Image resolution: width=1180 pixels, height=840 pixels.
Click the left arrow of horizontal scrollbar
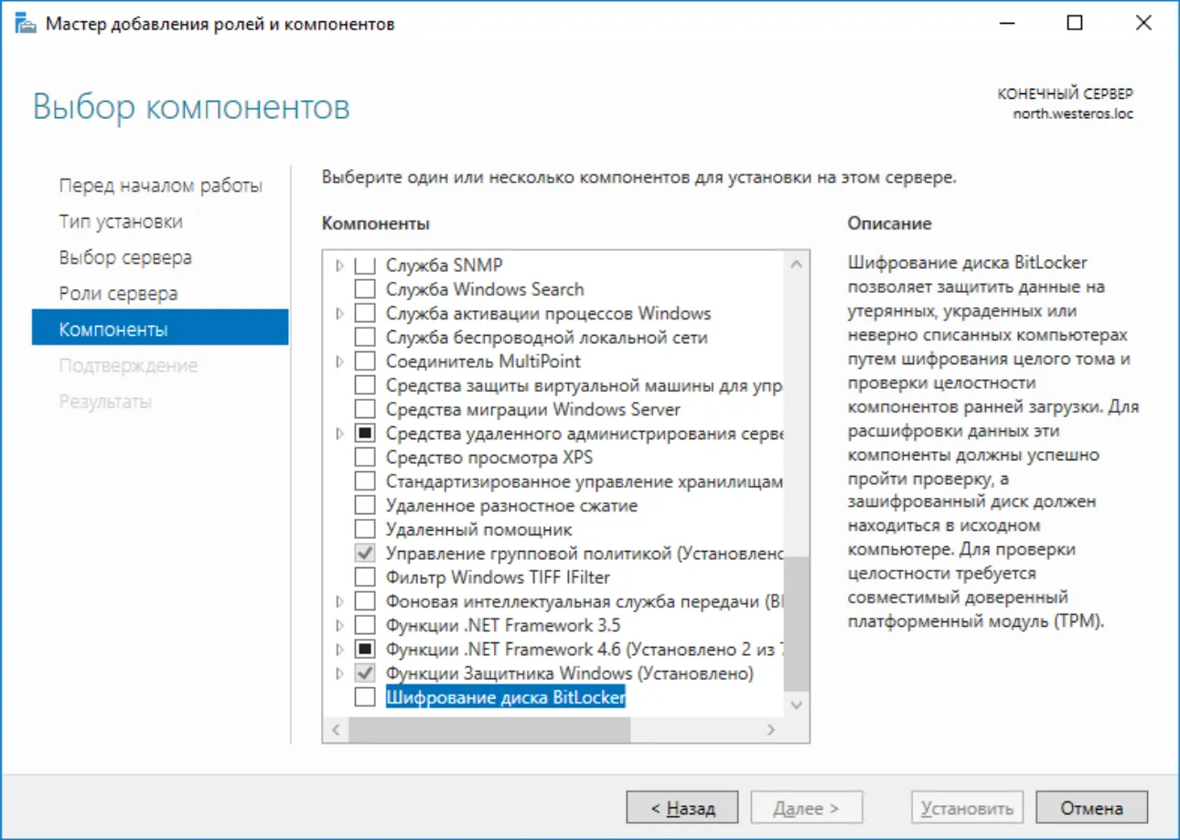[336, 729]
